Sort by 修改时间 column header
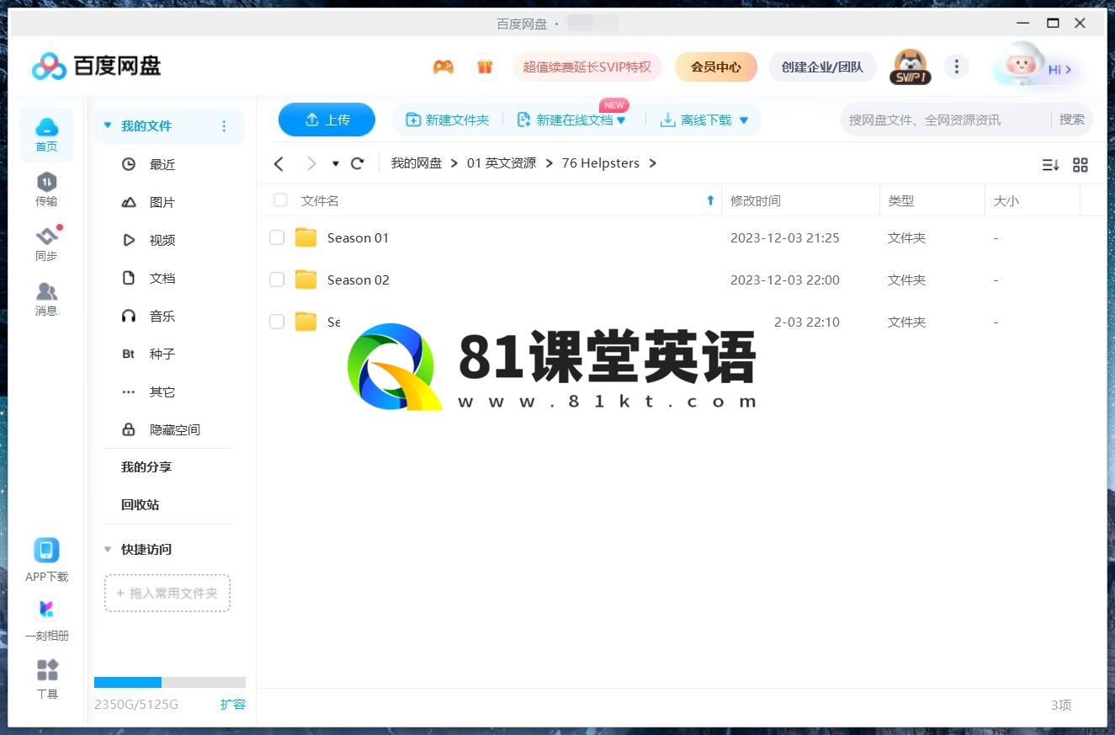 756,200
